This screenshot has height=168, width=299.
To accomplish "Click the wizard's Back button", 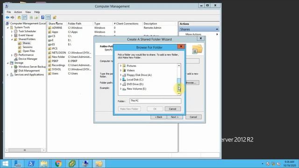I will pos(159,117).
